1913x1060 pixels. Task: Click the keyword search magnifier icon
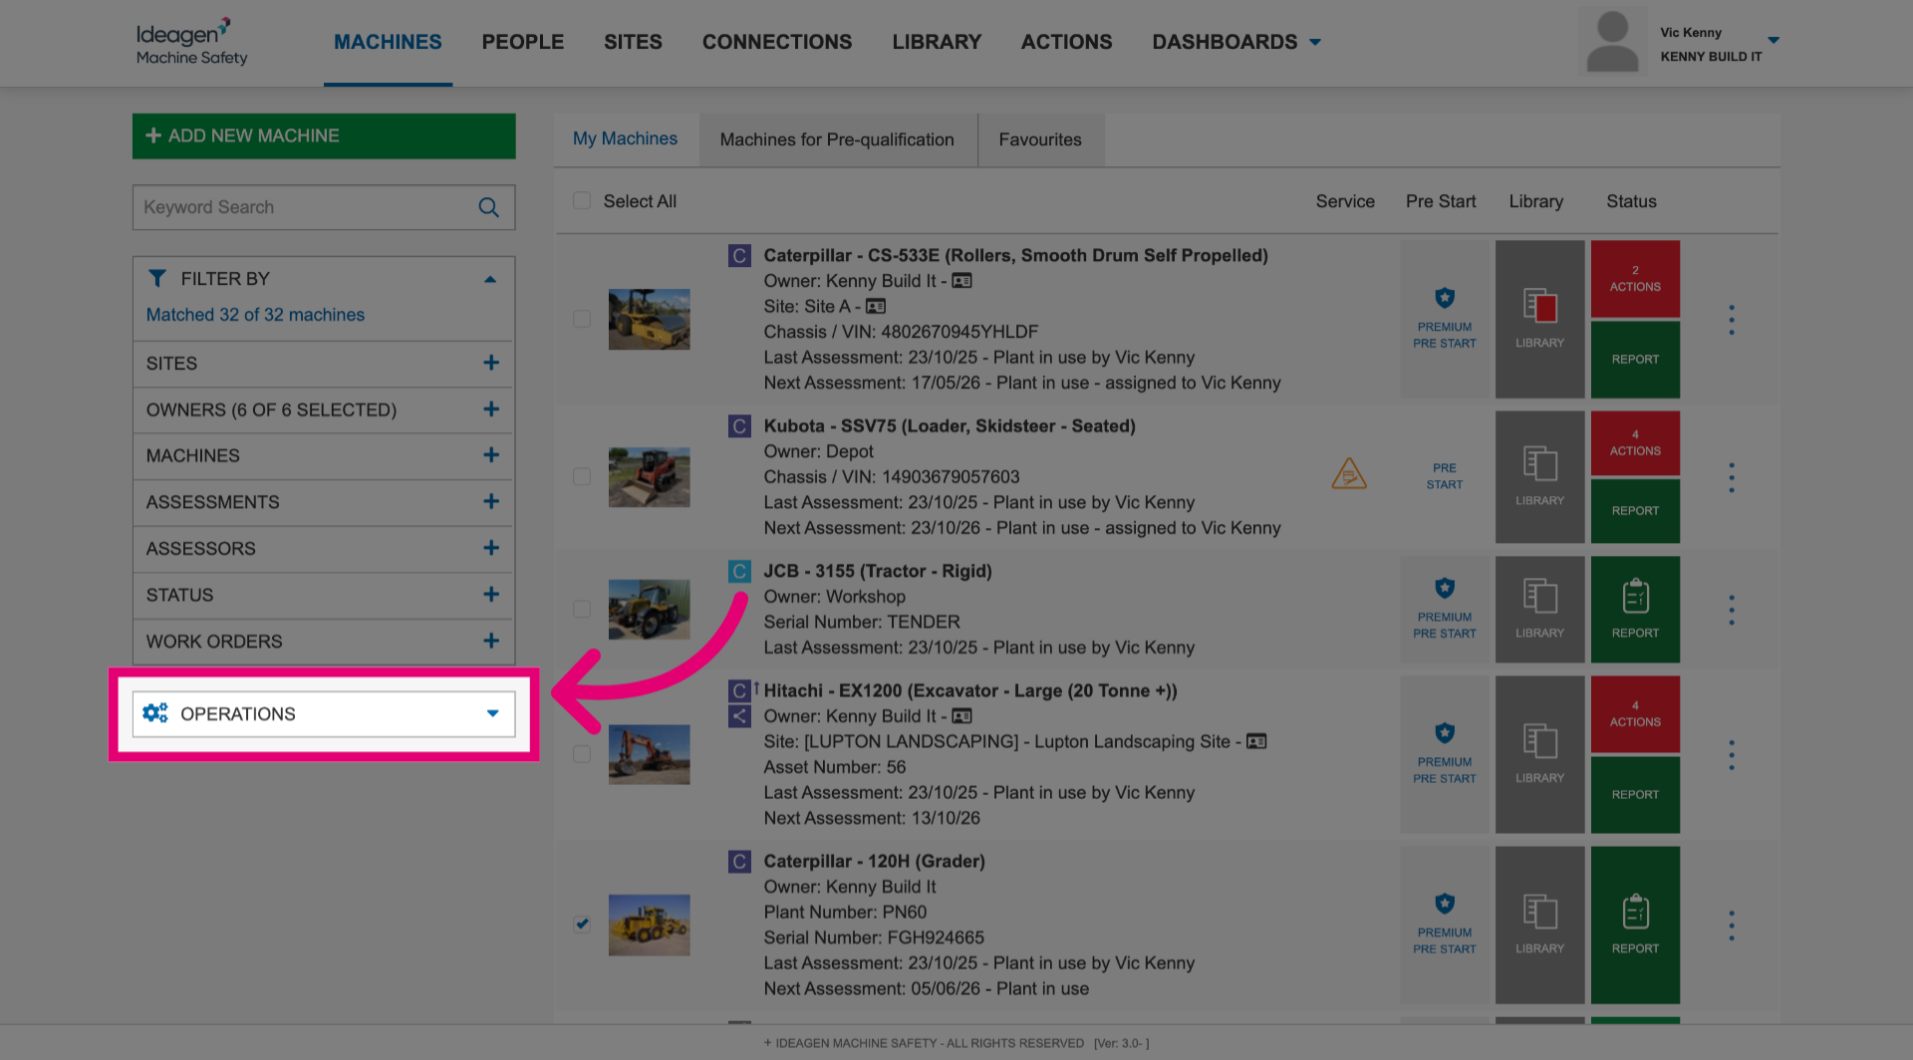(x=488, y=207)
